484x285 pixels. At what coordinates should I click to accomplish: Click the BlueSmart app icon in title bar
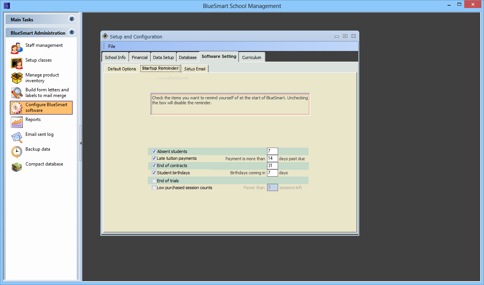coord(6,5)
